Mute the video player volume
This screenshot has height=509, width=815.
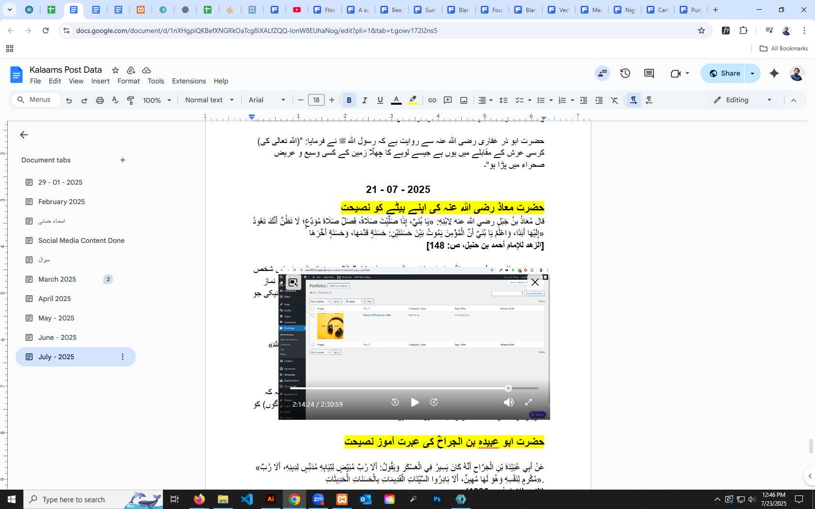point(508,402)
